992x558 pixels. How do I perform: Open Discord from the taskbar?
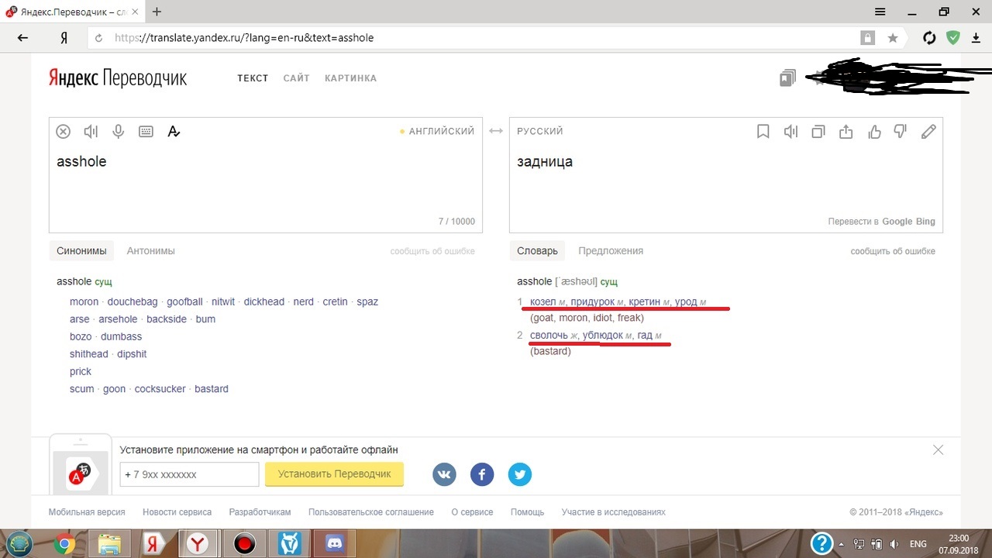[335, 544]
